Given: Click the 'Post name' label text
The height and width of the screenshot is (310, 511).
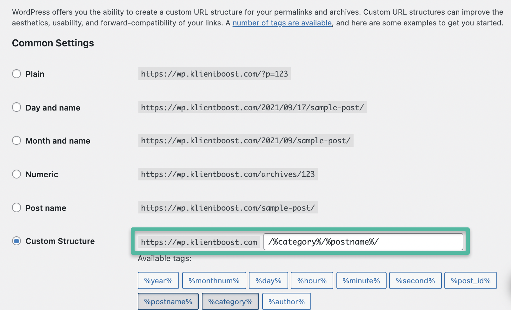Looking at the screenshot, I should (46, 208).
